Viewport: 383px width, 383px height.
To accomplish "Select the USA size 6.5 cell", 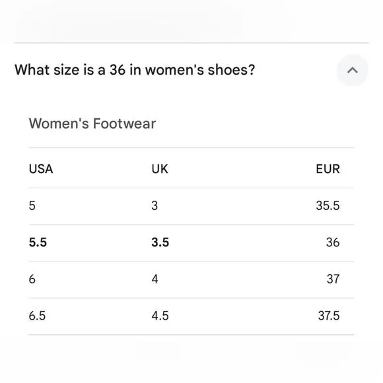I will tap(37, 316).
